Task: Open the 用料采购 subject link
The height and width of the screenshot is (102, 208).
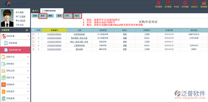Action: tap(79, 49)
